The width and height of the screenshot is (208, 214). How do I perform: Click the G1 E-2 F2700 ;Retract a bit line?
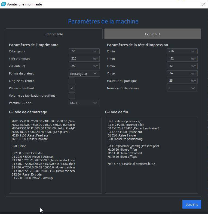point(126,125)
